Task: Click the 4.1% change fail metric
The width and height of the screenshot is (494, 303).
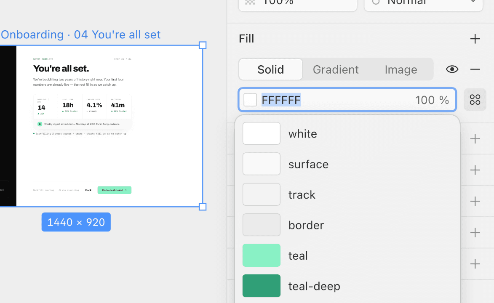Action: pyautogui.click(x=94, y=105)
